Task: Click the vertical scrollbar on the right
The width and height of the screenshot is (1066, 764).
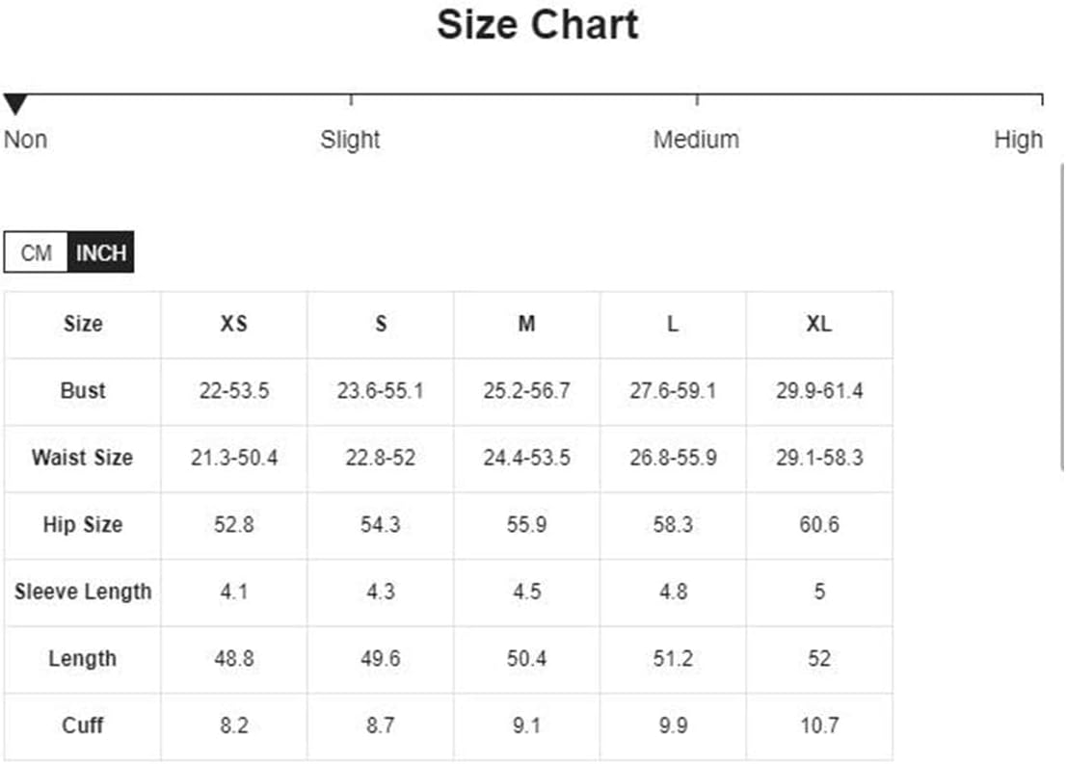Action: pos(1062,316)
